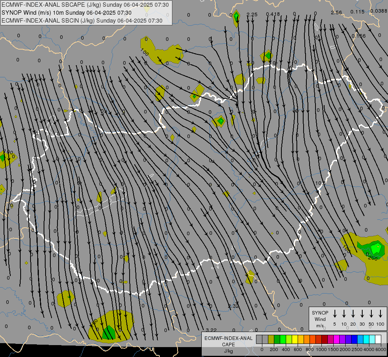Image resolution: width=388 pixels, height=357 pixels.
Task: Pick the cyan CAPE scale swatch
Action: (367, 339)
